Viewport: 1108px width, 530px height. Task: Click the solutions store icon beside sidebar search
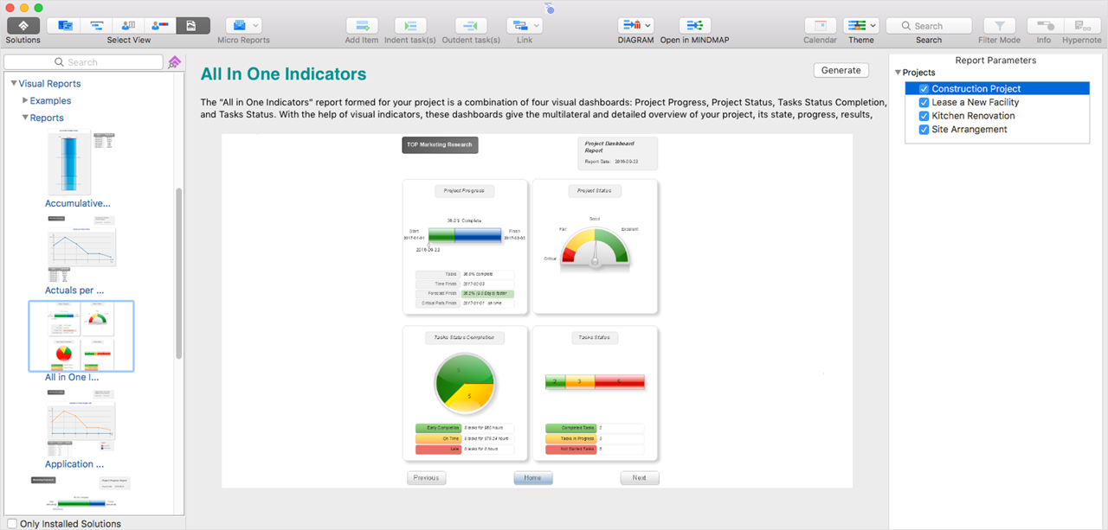[174, 62]
